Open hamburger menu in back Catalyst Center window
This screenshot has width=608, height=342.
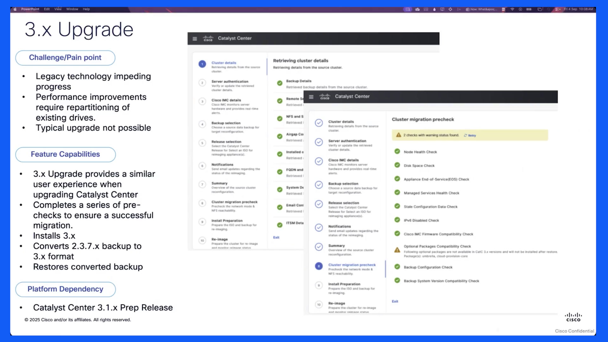(x=195, y=39)
